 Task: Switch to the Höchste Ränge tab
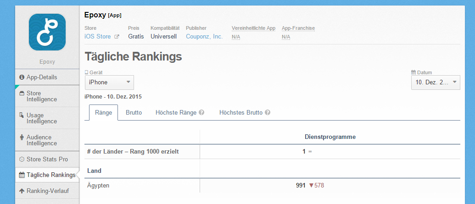[x=176, y=113]
